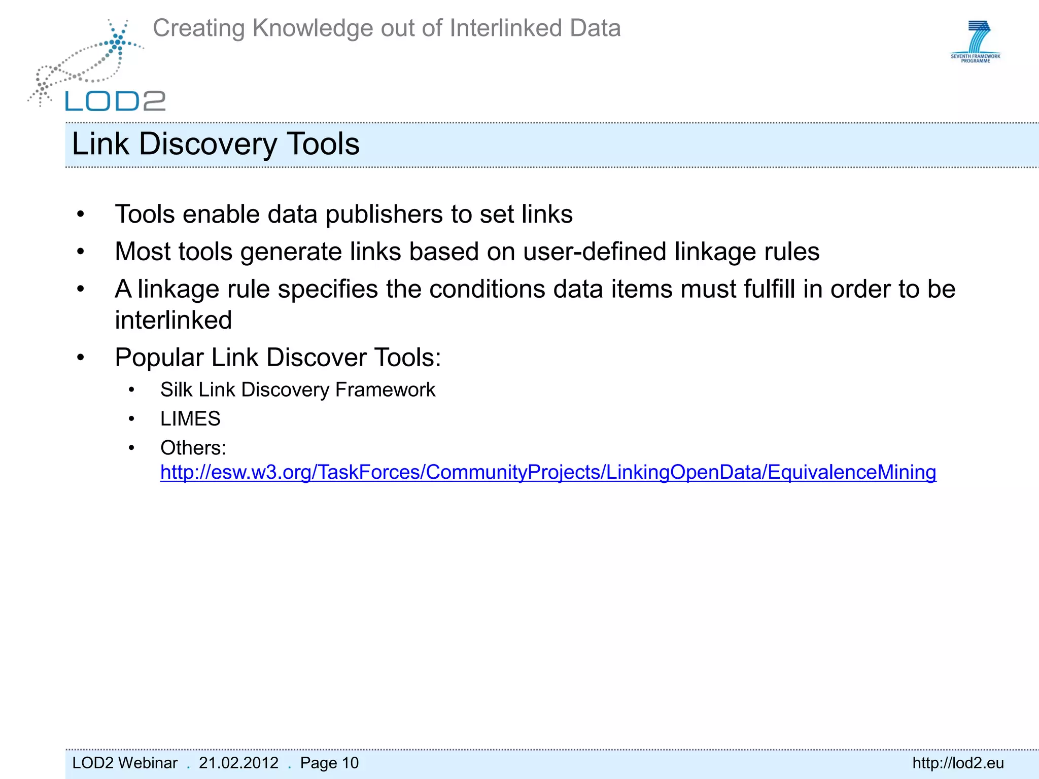This screenshot has width=1039, height=779.
Task: Click bullet 'Most tools generate links based on user-defined linkage rules'
Action: (467, 252)
